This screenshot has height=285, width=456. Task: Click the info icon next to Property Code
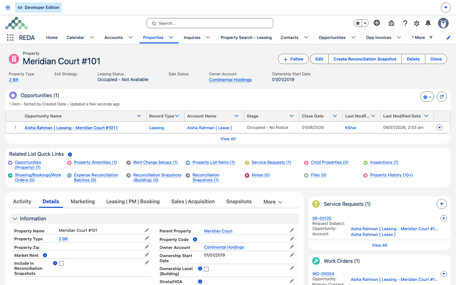click(195, 239)
